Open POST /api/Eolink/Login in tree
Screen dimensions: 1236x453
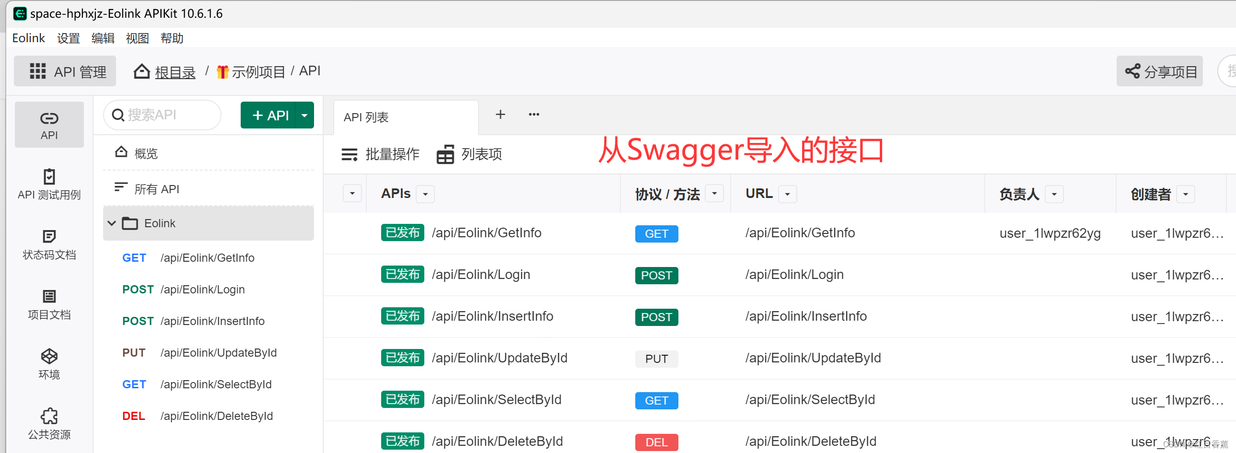(208, 290)
